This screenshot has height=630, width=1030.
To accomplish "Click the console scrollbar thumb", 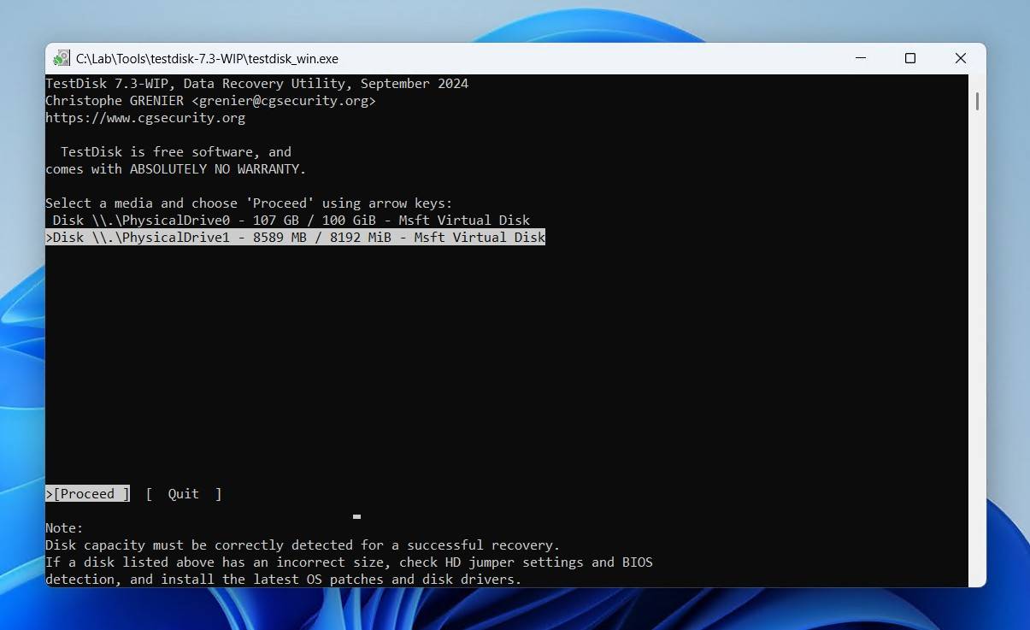I will (977, 101).
